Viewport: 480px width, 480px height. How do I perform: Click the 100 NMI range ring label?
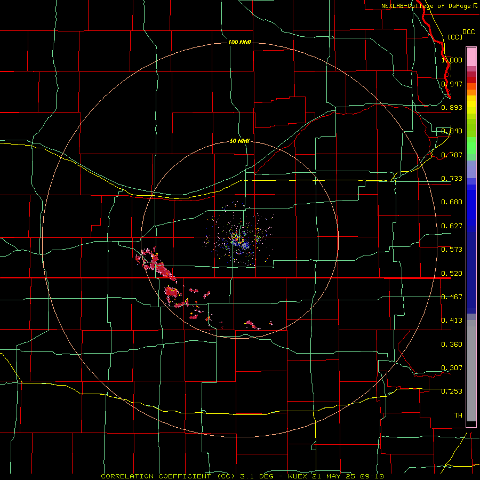point(239,42)
